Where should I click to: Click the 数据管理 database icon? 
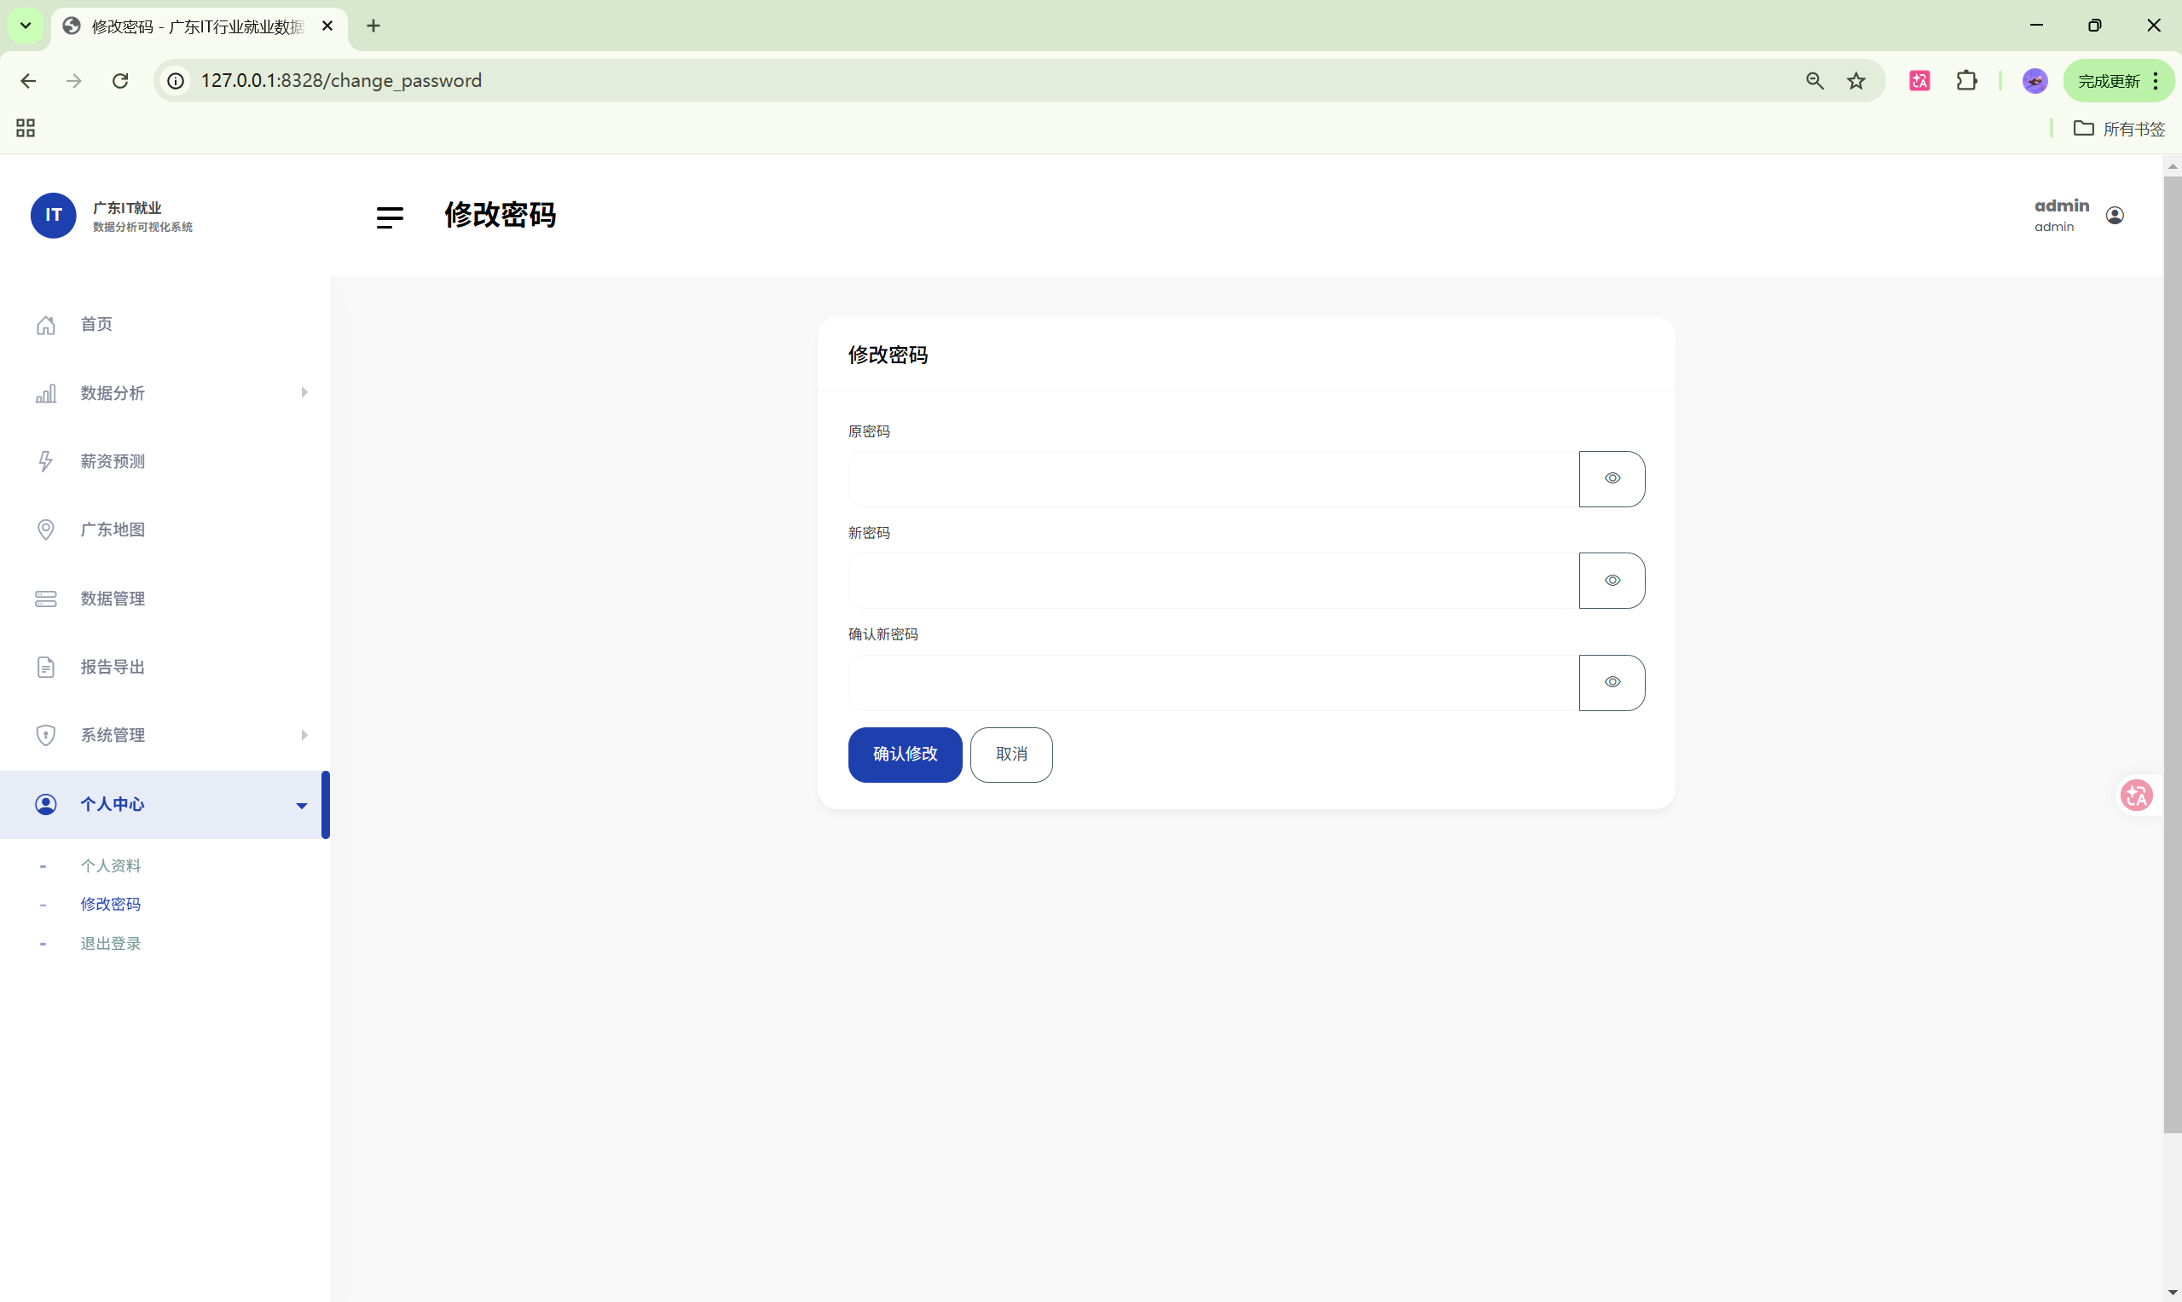46,598
